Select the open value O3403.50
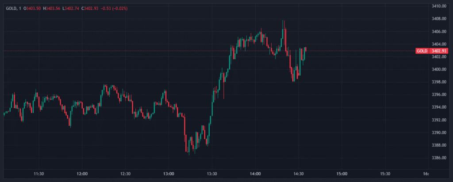Viewport: 453px width, 182px height. [x=32, y=9]
